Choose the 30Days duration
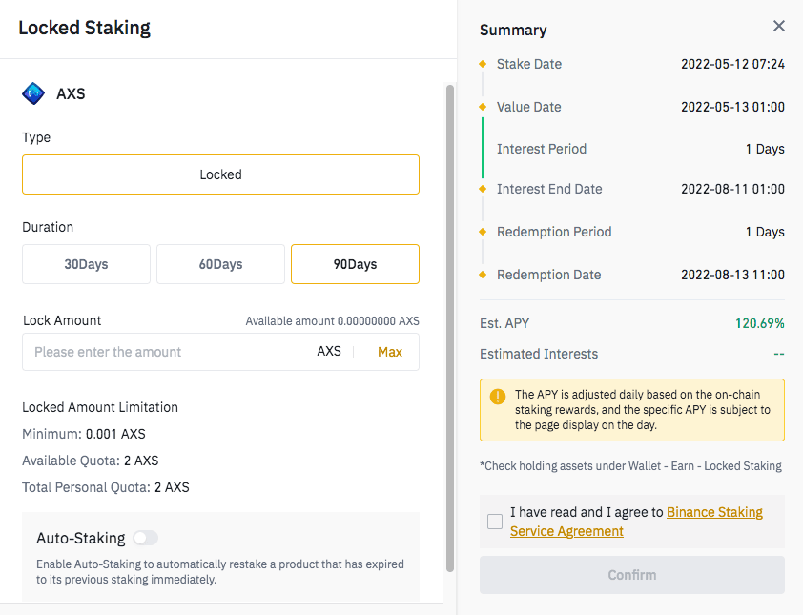The image size is (803, 615). (86, 264)
